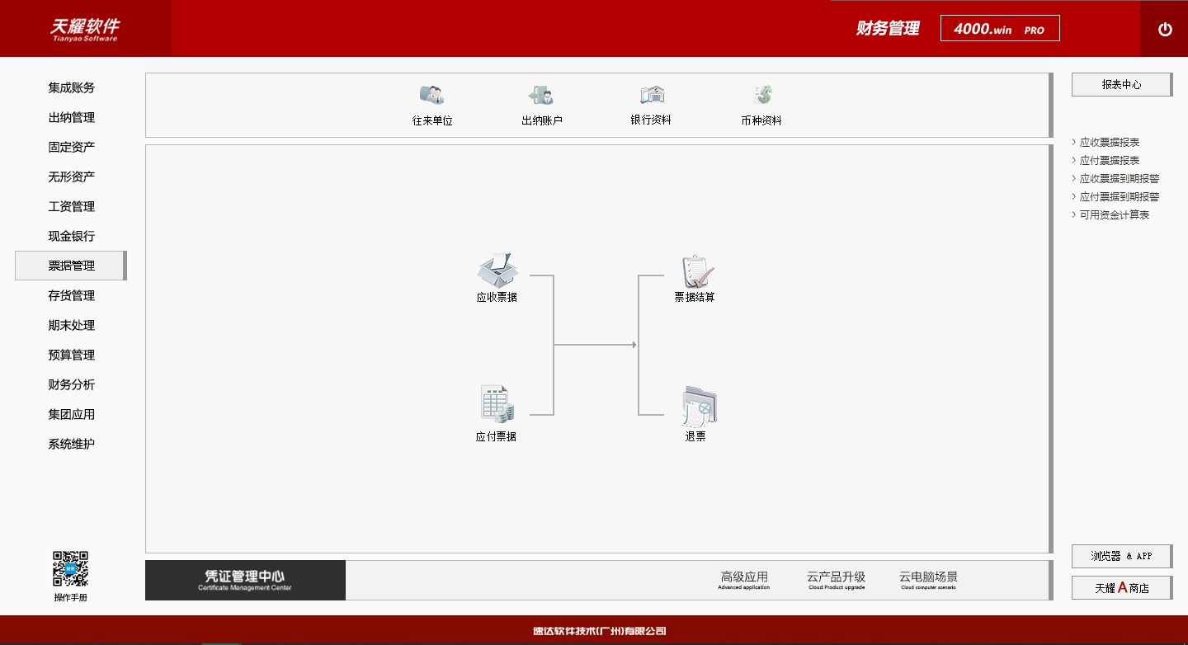
Task: Open the 应收票据报表 report link
Action: pyautogui.click(x=1110, y=143)
